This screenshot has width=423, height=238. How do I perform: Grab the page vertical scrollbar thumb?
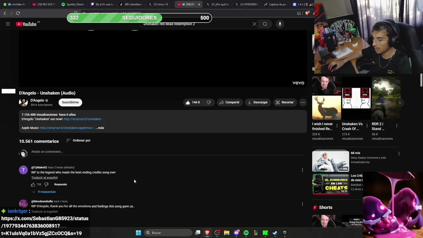point(421,79)
